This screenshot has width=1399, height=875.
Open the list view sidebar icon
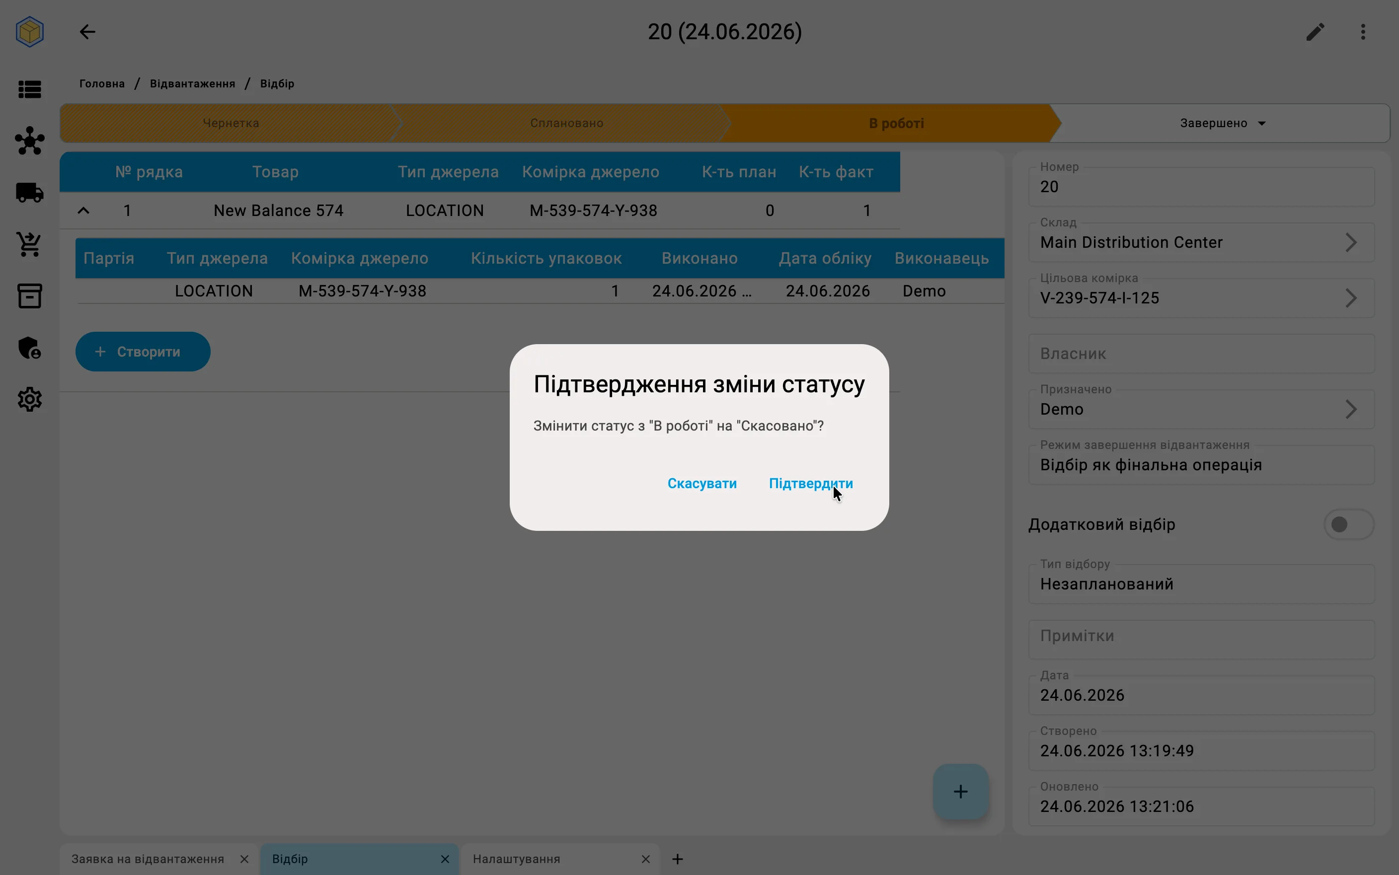29,90
